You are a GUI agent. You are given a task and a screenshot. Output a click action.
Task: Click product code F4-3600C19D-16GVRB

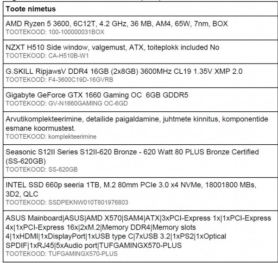tap(81, 80)
